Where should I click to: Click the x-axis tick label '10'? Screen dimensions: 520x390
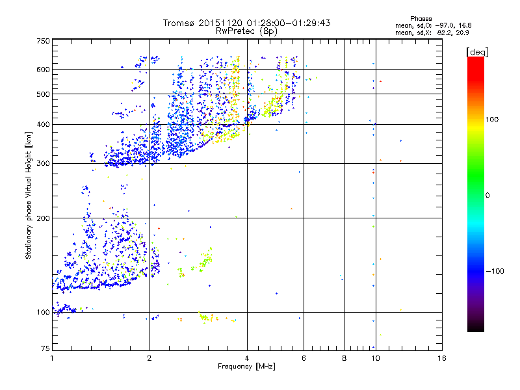coord(376,358)
